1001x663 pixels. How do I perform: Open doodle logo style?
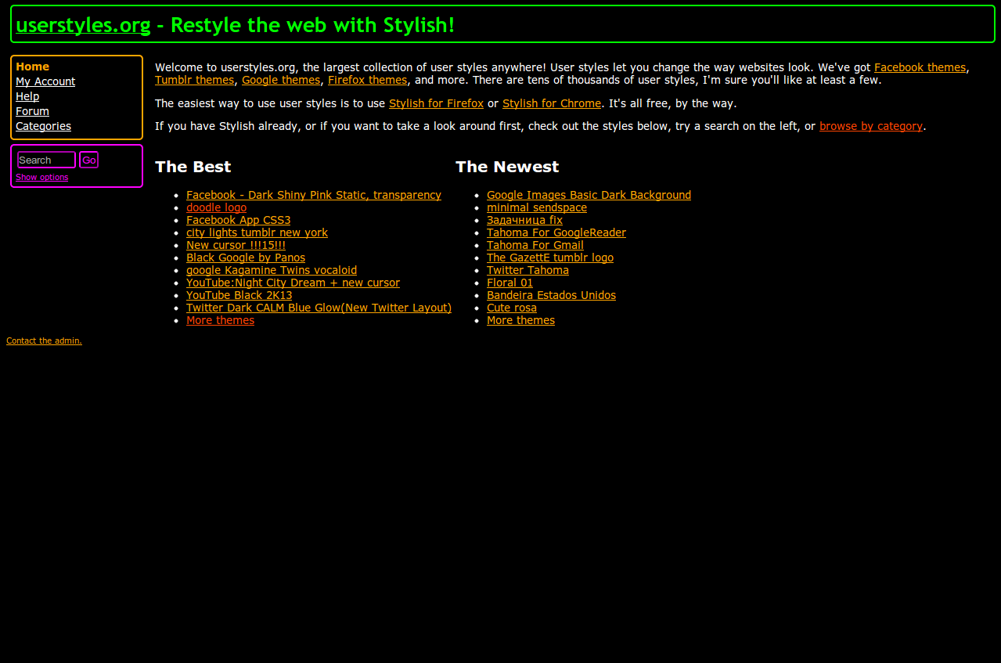pyautogui.click(x=216, y=207)
